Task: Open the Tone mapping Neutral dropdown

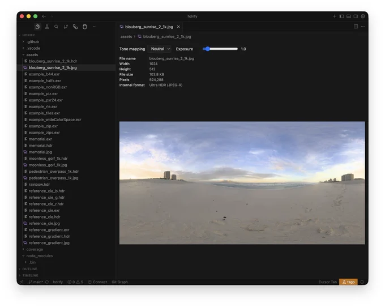Action: pos(160,49)
